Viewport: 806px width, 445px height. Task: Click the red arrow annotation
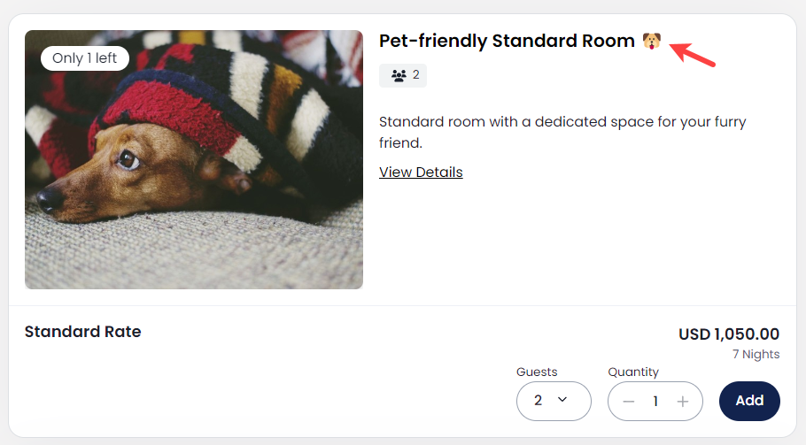pyautogui.click(x=693, y=53)
